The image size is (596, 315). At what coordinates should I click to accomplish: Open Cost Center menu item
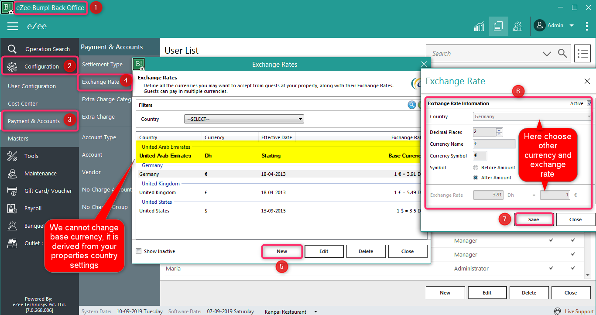pyautogui.click(x=23, y=103)
